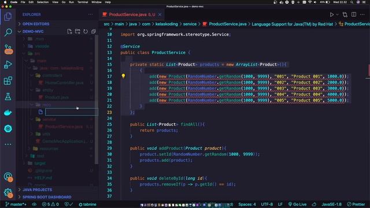This screenshot has width=370, height=208.
Task: Open more editor actions menu
Action: tap(362, 14)
